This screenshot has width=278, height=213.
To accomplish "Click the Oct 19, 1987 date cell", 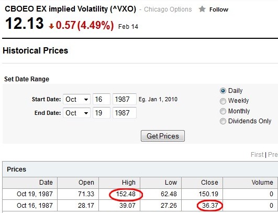I will [x=35, y=194].
